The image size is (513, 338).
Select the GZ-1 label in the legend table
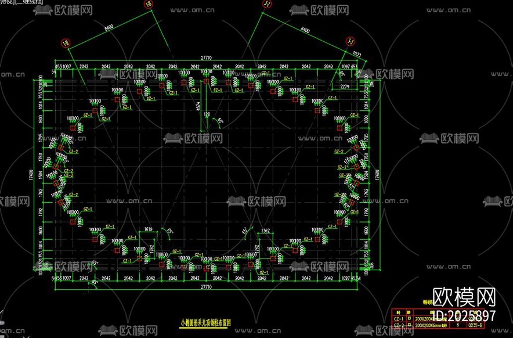click(x=399, y=319)
